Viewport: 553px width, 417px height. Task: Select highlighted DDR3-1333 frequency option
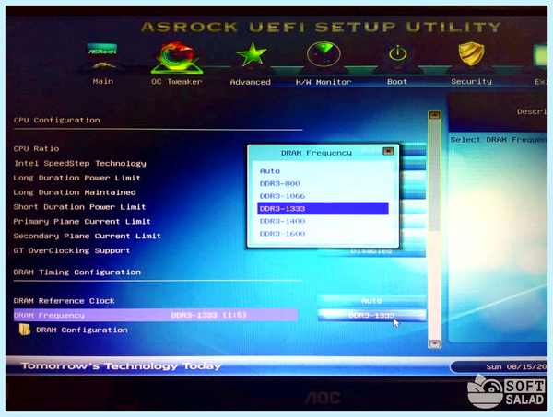[324, 208]
